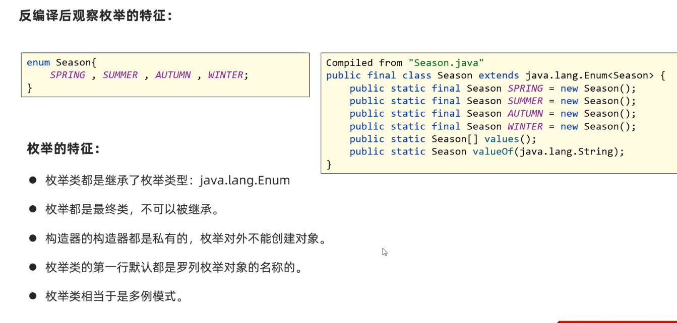
Task: Click the slide title about decompiled enum features
Action: click(x=96, y=16)
